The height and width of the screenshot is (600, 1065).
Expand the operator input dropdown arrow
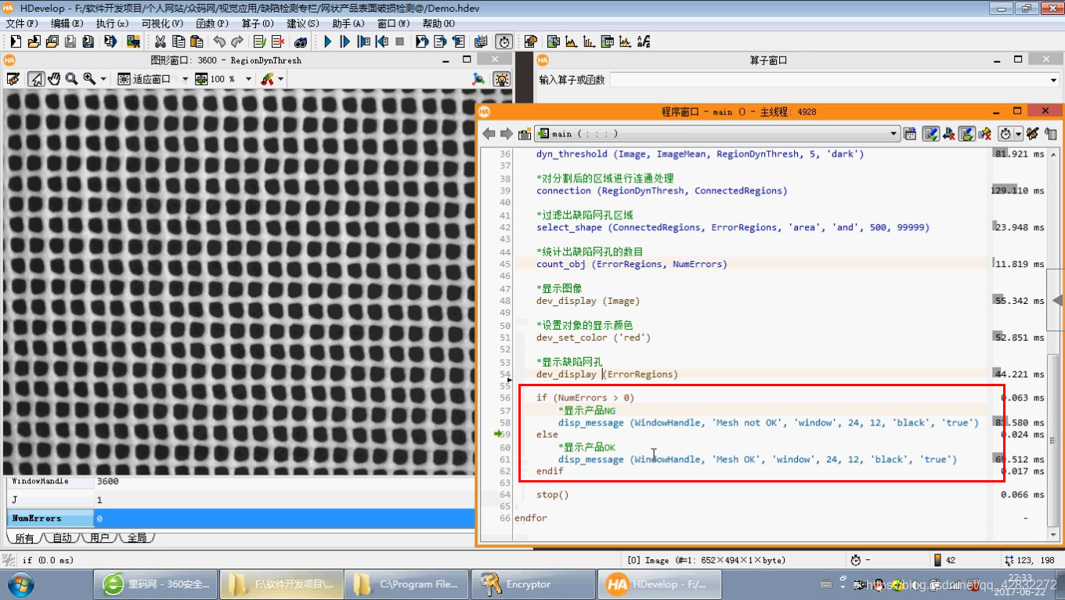(x=1053, y=80)
